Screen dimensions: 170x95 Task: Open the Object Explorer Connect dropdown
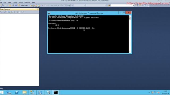[x=4, y=12]
